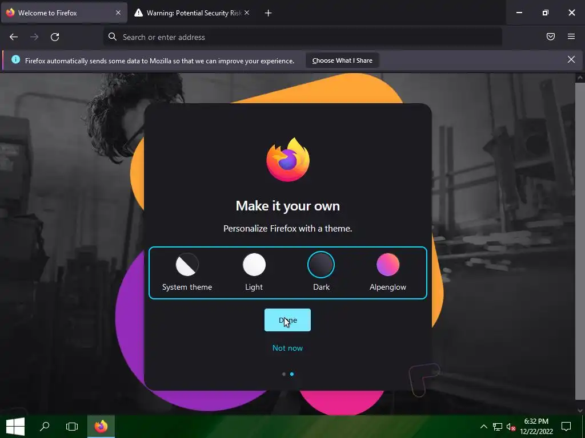Click the info icon in the notification bar

(x=15, y=59)
